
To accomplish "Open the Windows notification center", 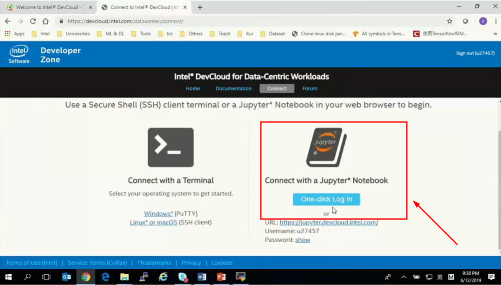I will [491, 277].
